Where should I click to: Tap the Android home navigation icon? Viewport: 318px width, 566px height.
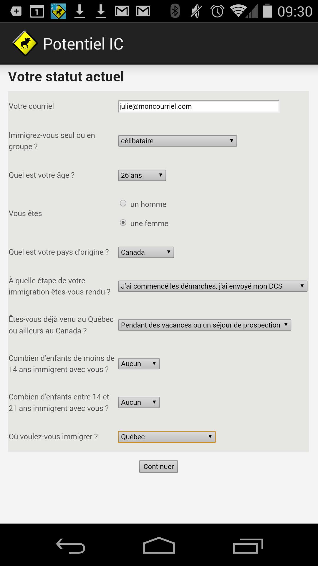(x=159, y=546)
